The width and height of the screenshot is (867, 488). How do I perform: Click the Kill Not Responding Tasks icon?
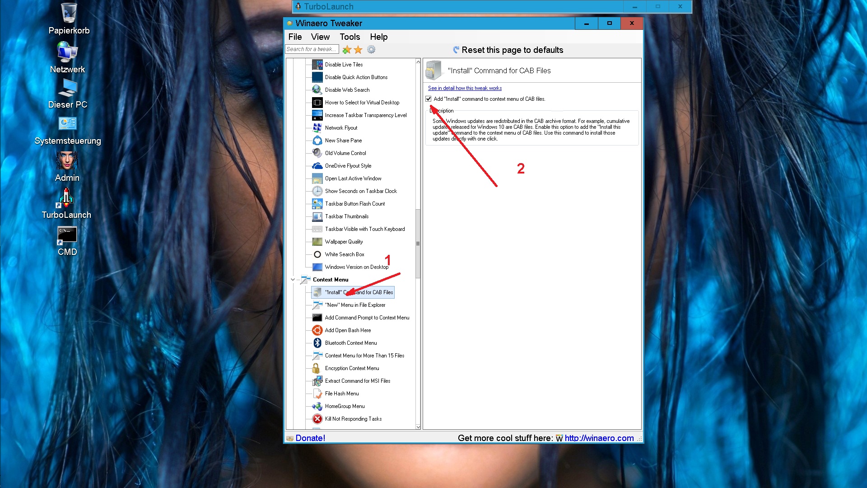click(x=317, y=419)
